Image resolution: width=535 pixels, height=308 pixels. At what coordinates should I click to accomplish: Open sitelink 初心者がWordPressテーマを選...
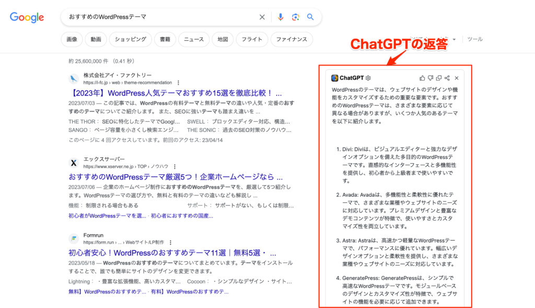(107, 216)
